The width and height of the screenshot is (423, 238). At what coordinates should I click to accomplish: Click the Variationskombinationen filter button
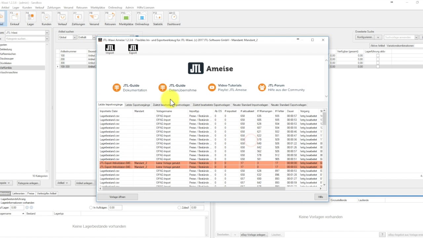(x=400, y=46)
